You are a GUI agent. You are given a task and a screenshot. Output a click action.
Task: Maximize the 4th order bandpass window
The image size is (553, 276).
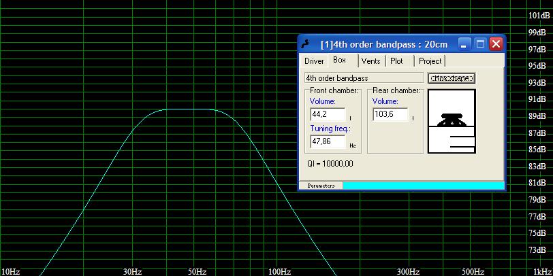coord(480,44)
